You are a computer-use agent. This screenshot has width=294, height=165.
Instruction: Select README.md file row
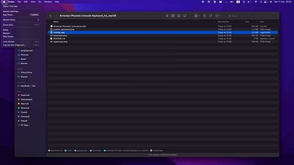(x=163, y=38)
